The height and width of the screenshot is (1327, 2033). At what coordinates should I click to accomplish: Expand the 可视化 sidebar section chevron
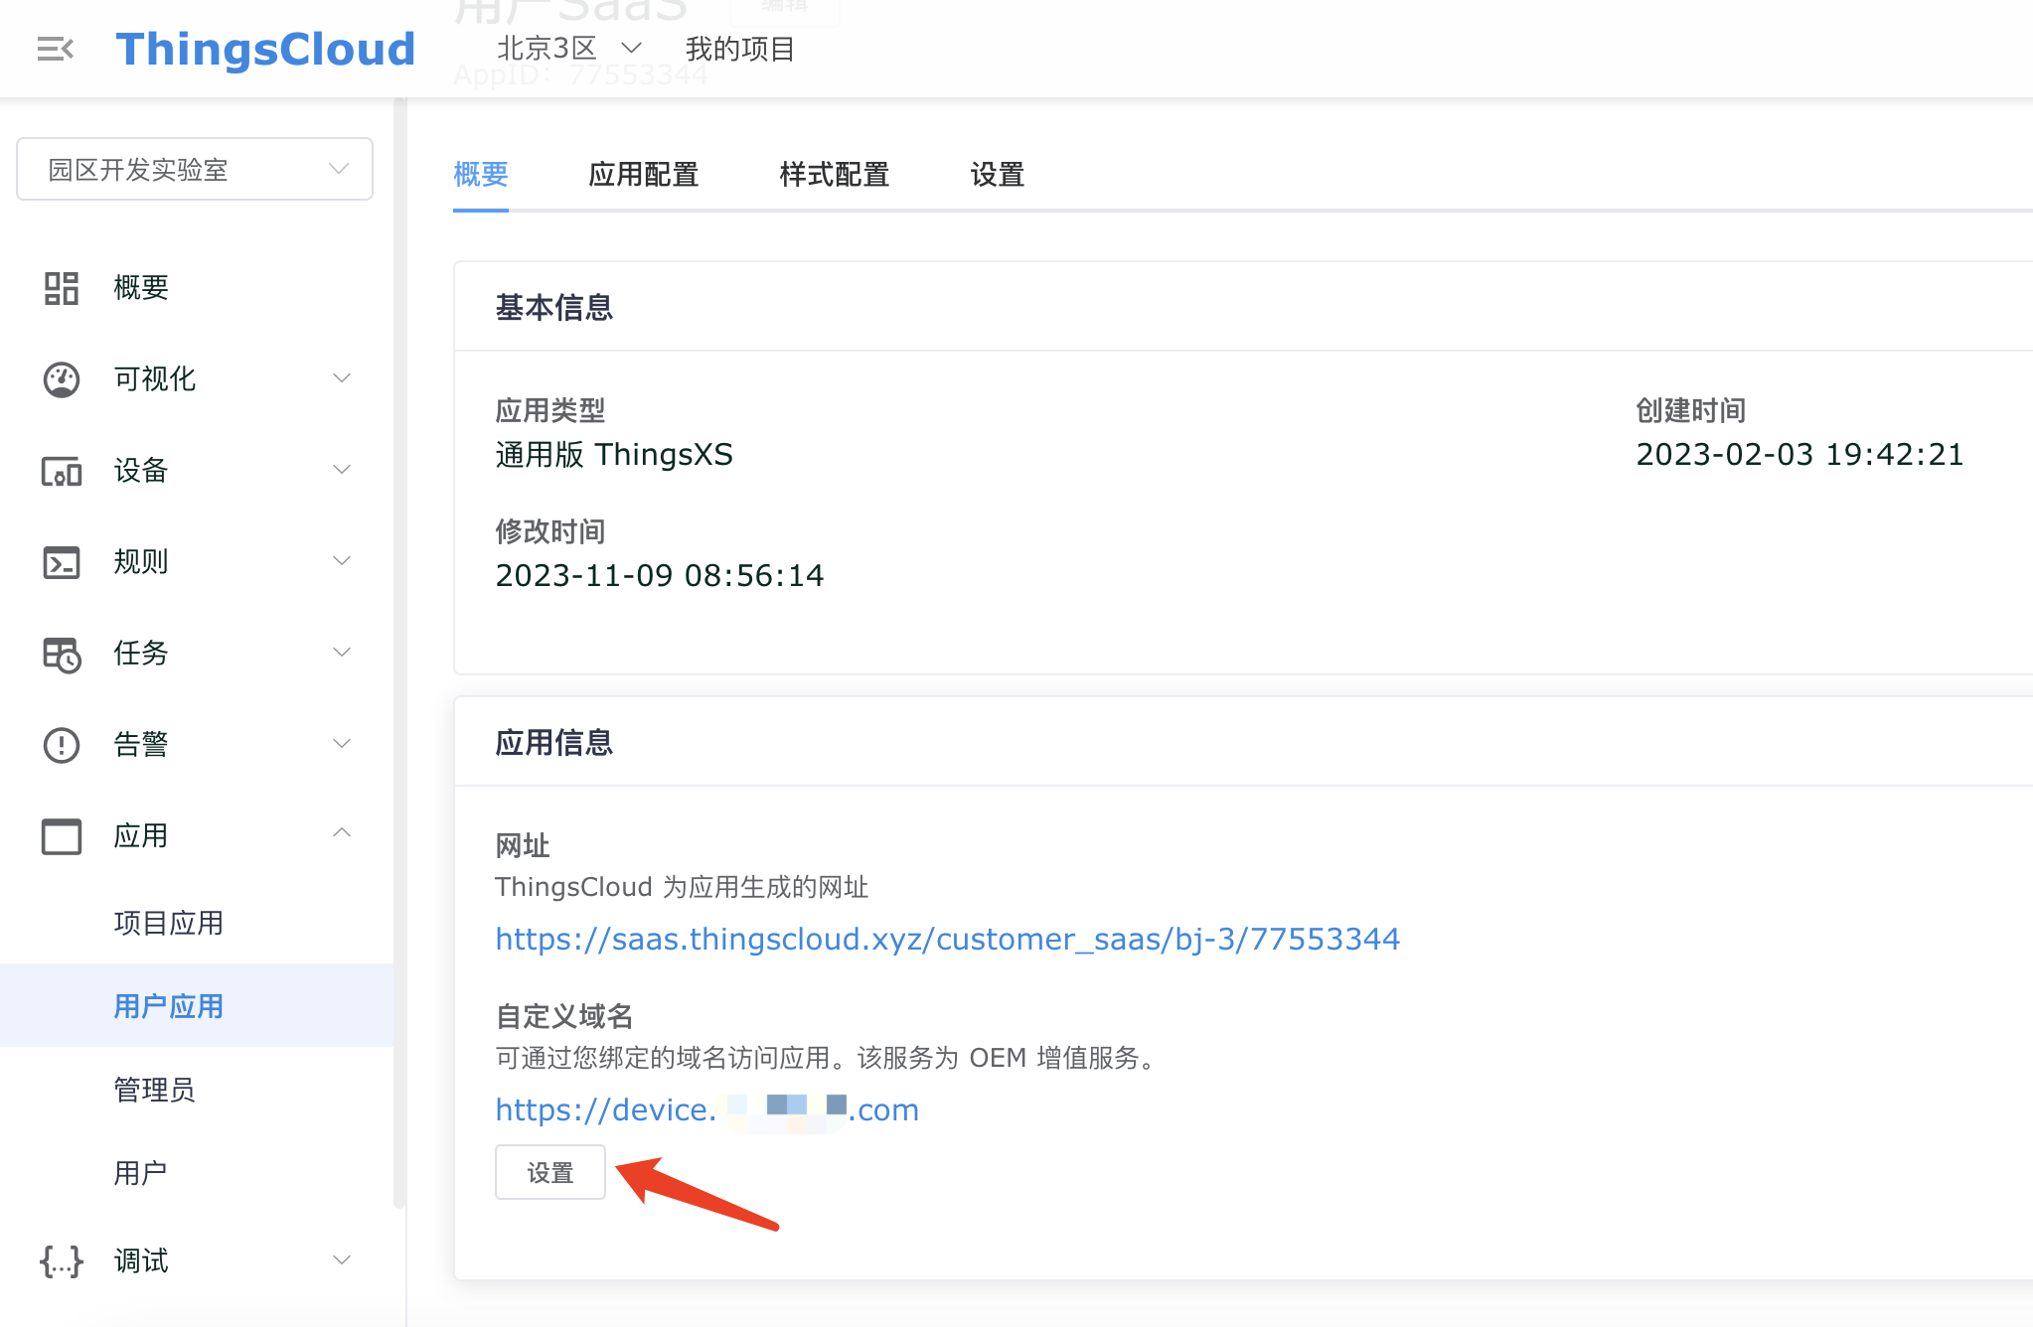[x=342, y=378]
